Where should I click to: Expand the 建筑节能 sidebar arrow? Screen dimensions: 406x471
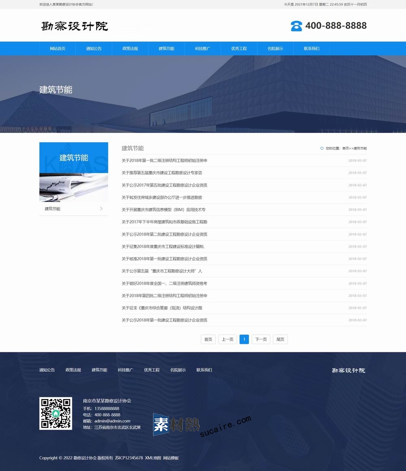(101, 209)
